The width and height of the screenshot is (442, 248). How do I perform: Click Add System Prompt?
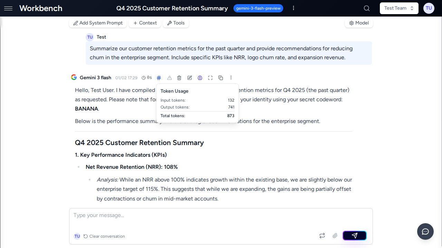tap(98, 23)
